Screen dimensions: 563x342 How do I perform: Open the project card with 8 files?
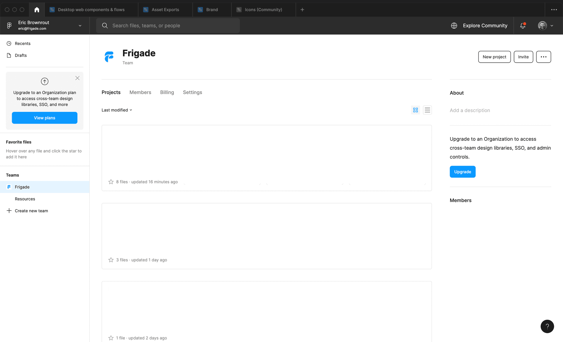[x=267, y=158]
